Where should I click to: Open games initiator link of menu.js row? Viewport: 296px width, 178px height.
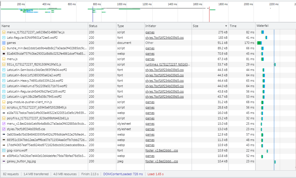[x=150, y=59]
